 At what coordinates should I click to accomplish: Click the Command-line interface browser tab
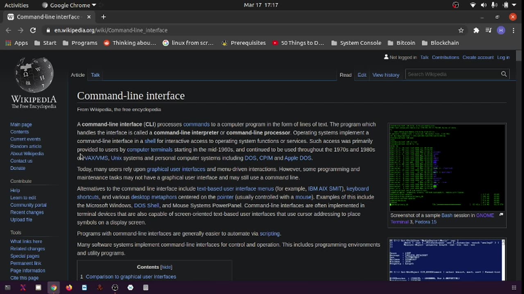coord(48,17)
